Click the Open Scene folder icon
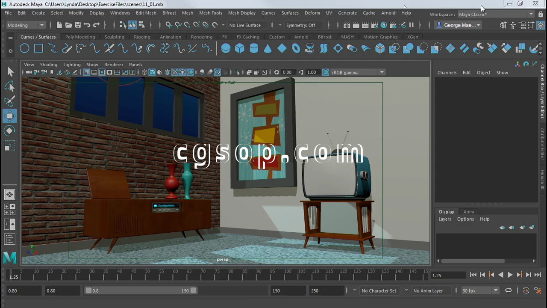This screenshot has height=308, width=547. pos(68,25)
